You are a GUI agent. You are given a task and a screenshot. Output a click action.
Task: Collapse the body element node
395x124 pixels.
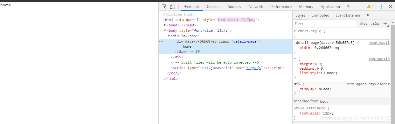pyautogui.click(x=165, y=31)
